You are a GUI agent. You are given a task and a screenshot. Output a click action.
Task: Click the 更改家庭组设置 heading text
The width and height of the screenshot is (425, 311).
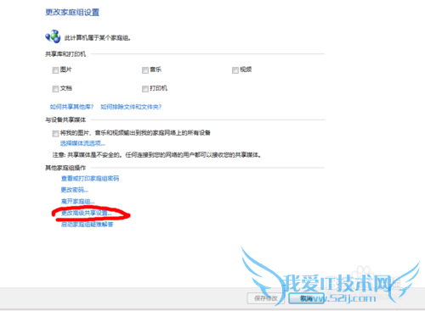tap(72, 13)
